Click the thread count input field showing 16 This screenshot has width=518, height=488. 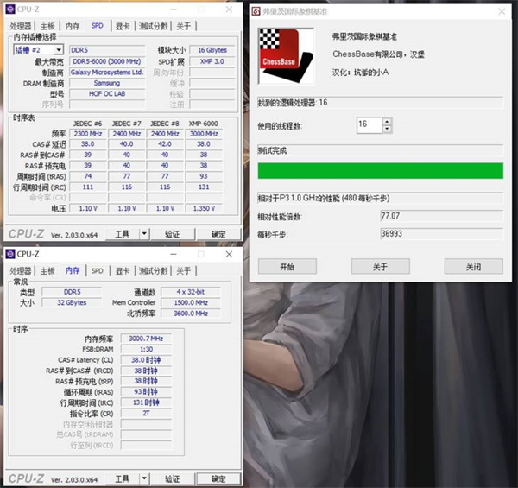368,125
